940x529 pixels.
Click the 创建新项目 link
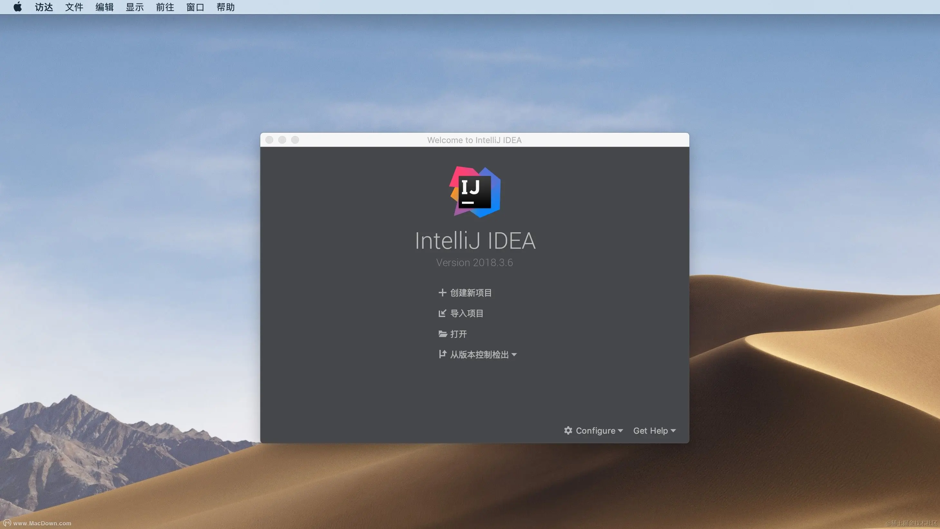(x=471, y=293)
